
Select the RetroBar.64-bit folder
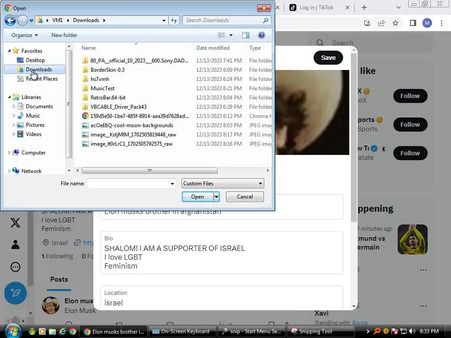point(108,97)
